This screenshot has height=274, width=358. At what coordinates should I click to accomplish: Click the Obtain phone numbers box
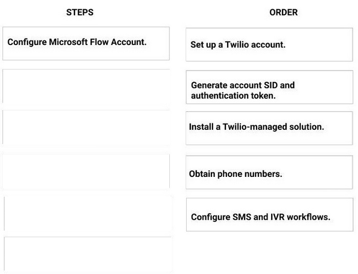tap(269, 172)
